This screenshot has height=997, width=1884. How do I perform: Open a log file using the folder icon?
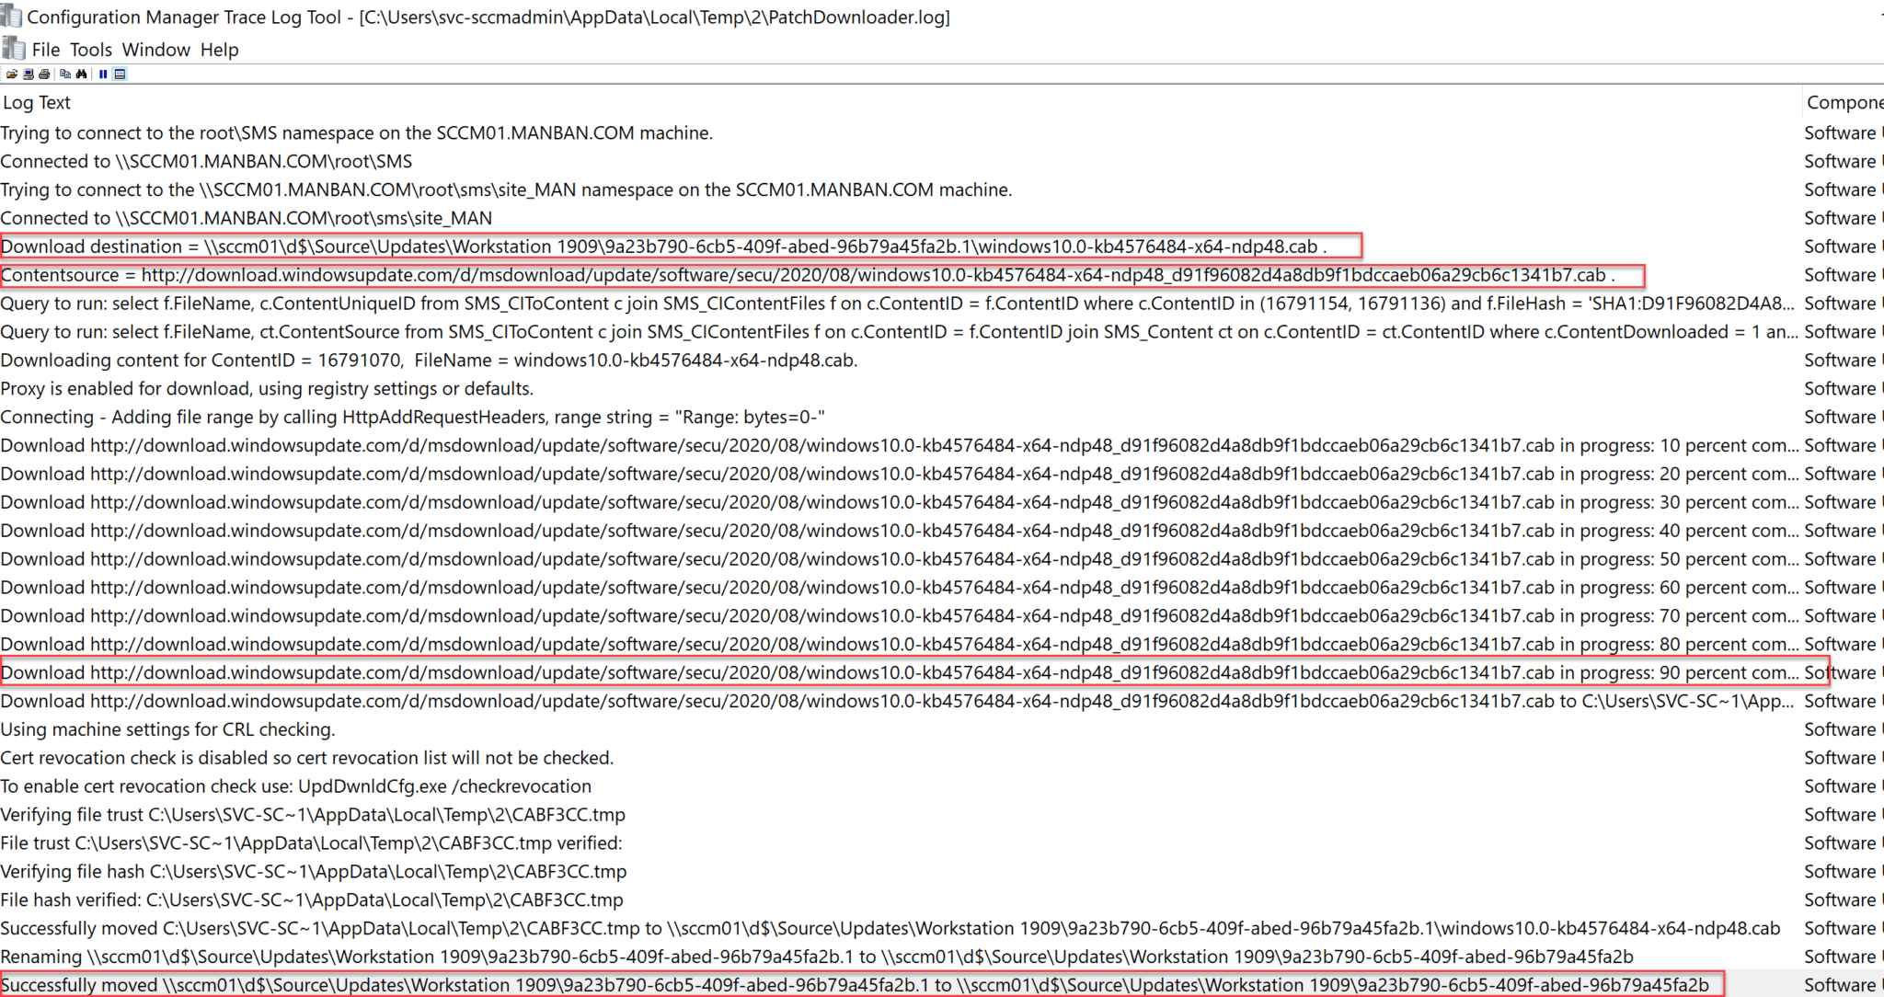(x=12, y=74)
